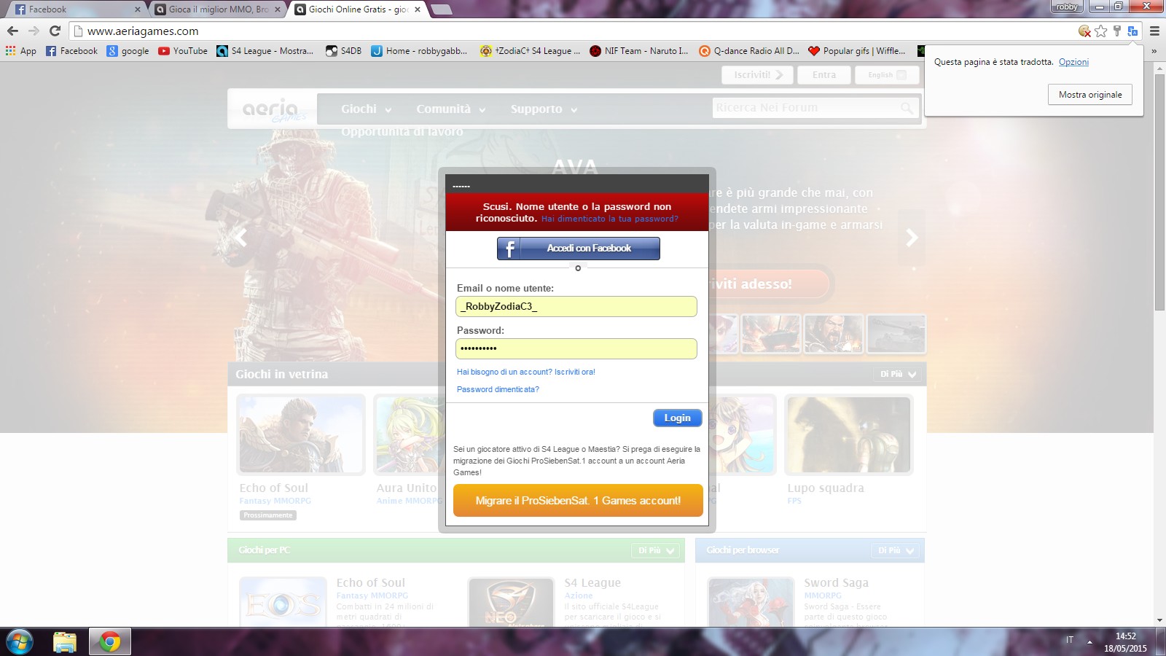Open Chrome menu hamburger icon
The height and width of the screenshot is (656, 1166).
[1154, 31]
